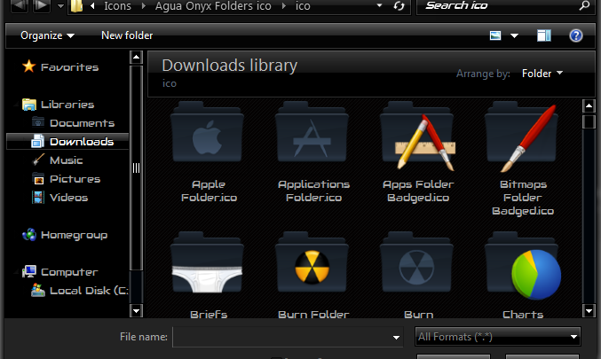601x359 pixels.
Task: Click the Homegroup icon
Action: tap(29, 235)
